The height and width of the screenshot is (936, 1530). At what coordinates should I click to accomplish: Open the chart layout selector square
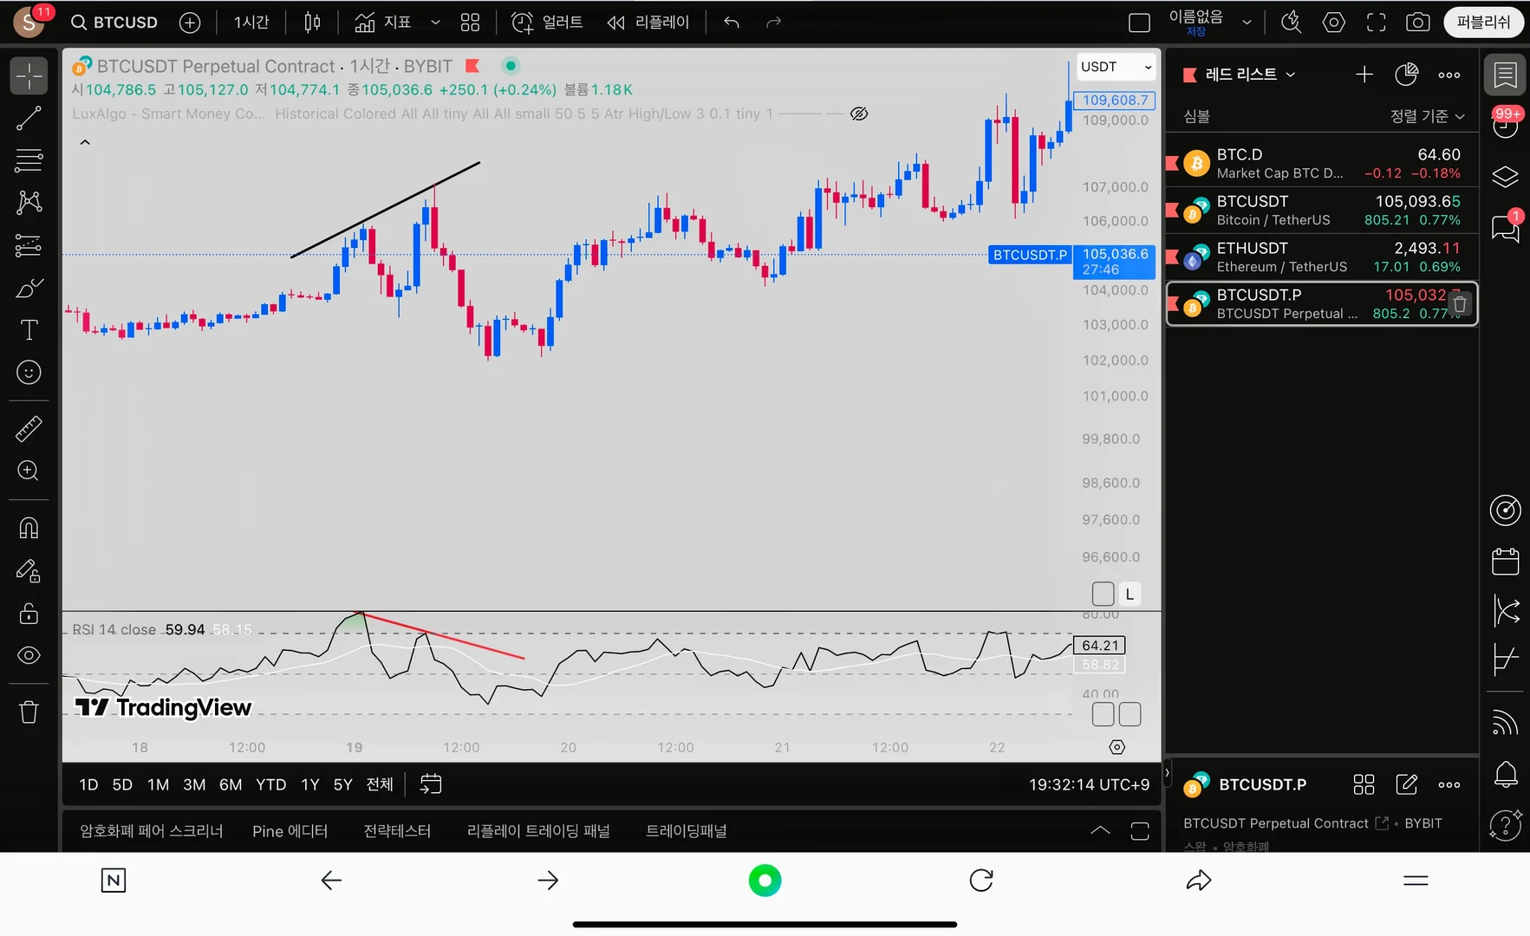click(1140, 23)
